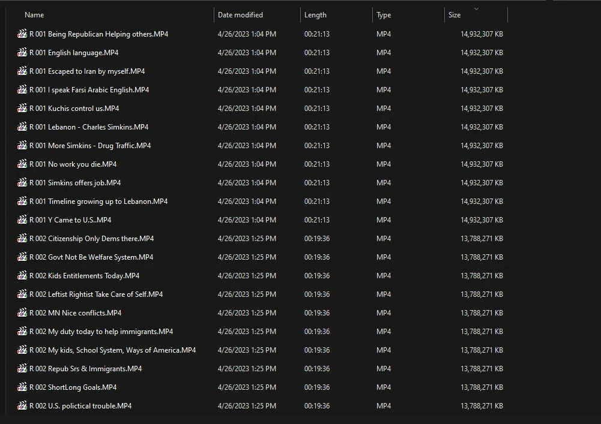Select file R 002 Repub Srs & Immigrants.MP4
Image resolution: width=601 pixels, height=424 pixels.
click(86, 368)
